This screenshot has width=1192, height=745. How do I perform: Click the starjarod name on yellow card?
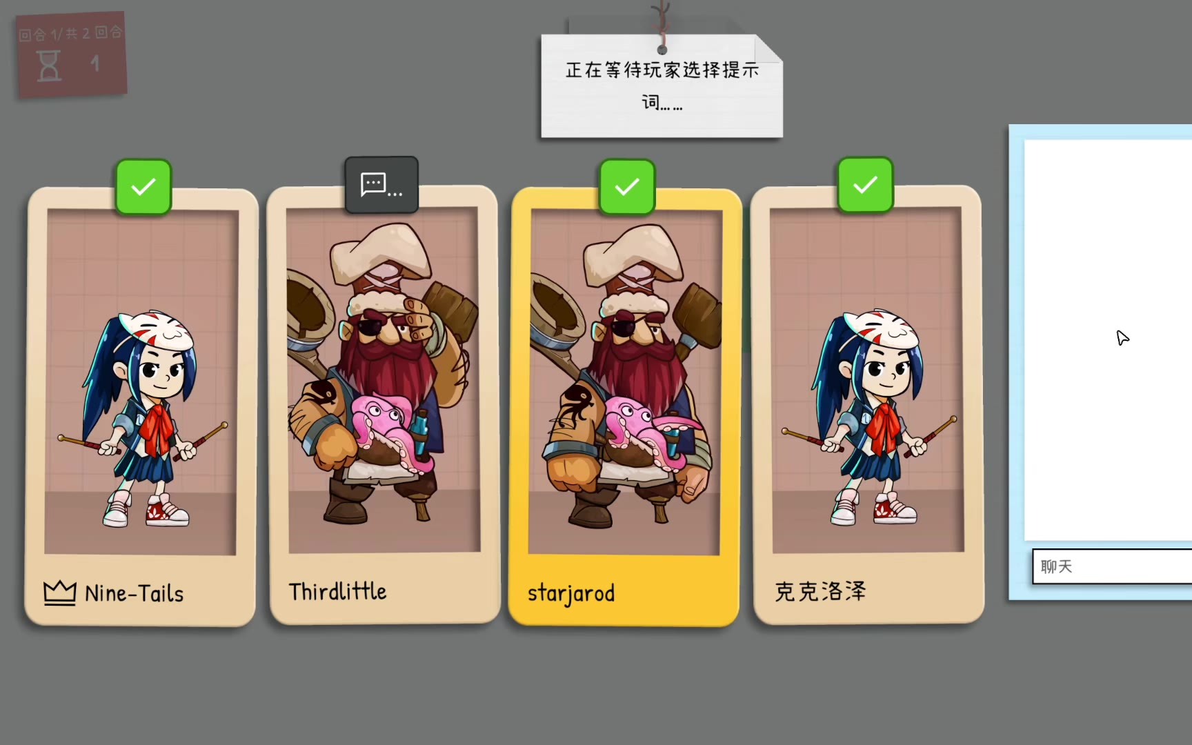point(571,593)
